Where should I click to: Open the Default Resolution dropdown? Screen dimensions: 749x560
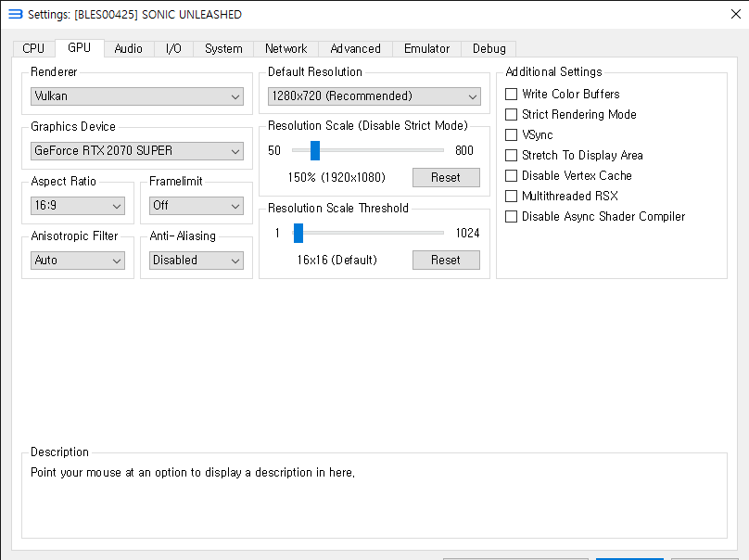click(x=374, y=96)
